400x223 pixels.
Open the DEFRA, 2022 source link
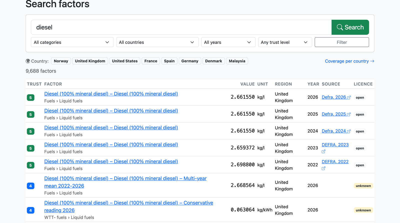point(335,162)
